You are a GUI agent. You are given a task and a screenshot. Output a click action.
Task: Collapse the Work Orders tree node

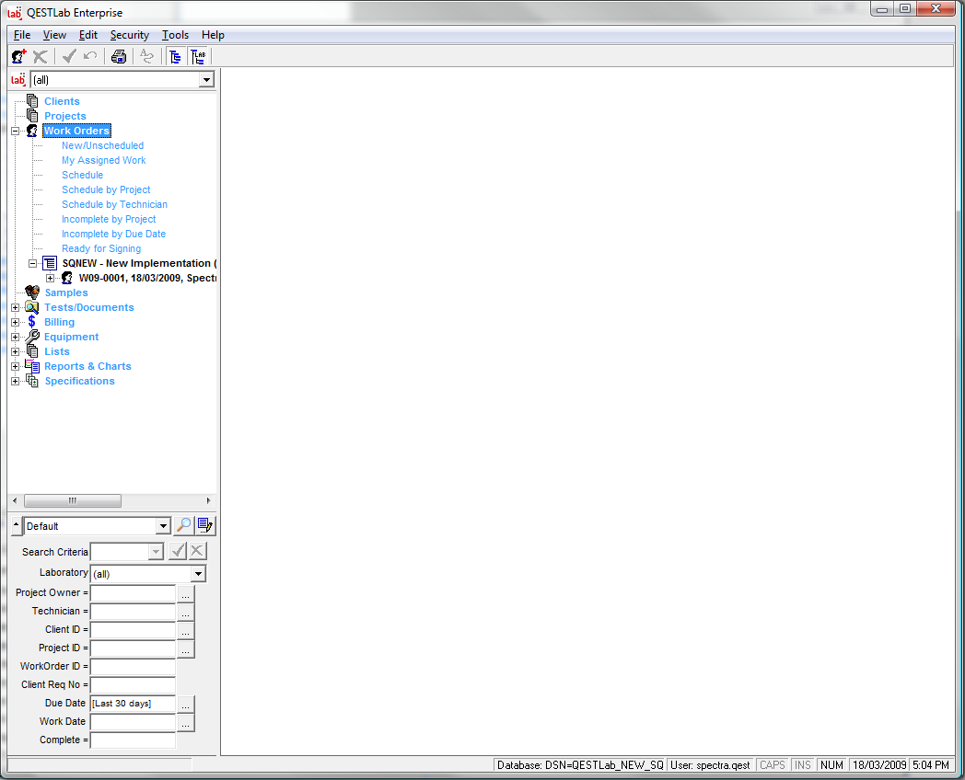coord(15,131)
